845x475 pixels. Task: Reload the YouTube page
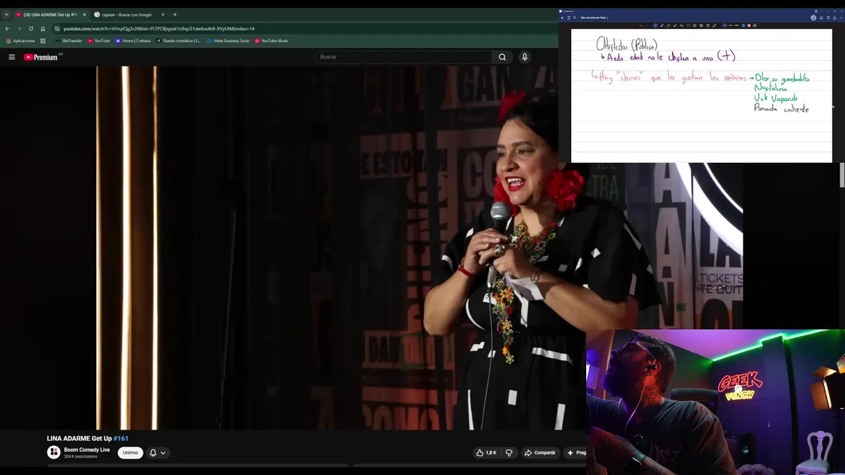[31, 29]
